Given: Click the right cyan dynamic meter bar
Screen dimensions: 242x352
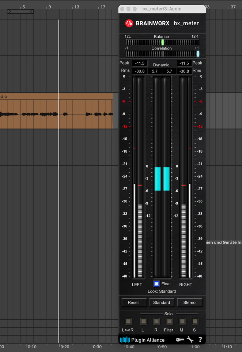Looking at the screenshot, I should pos(166,179).
